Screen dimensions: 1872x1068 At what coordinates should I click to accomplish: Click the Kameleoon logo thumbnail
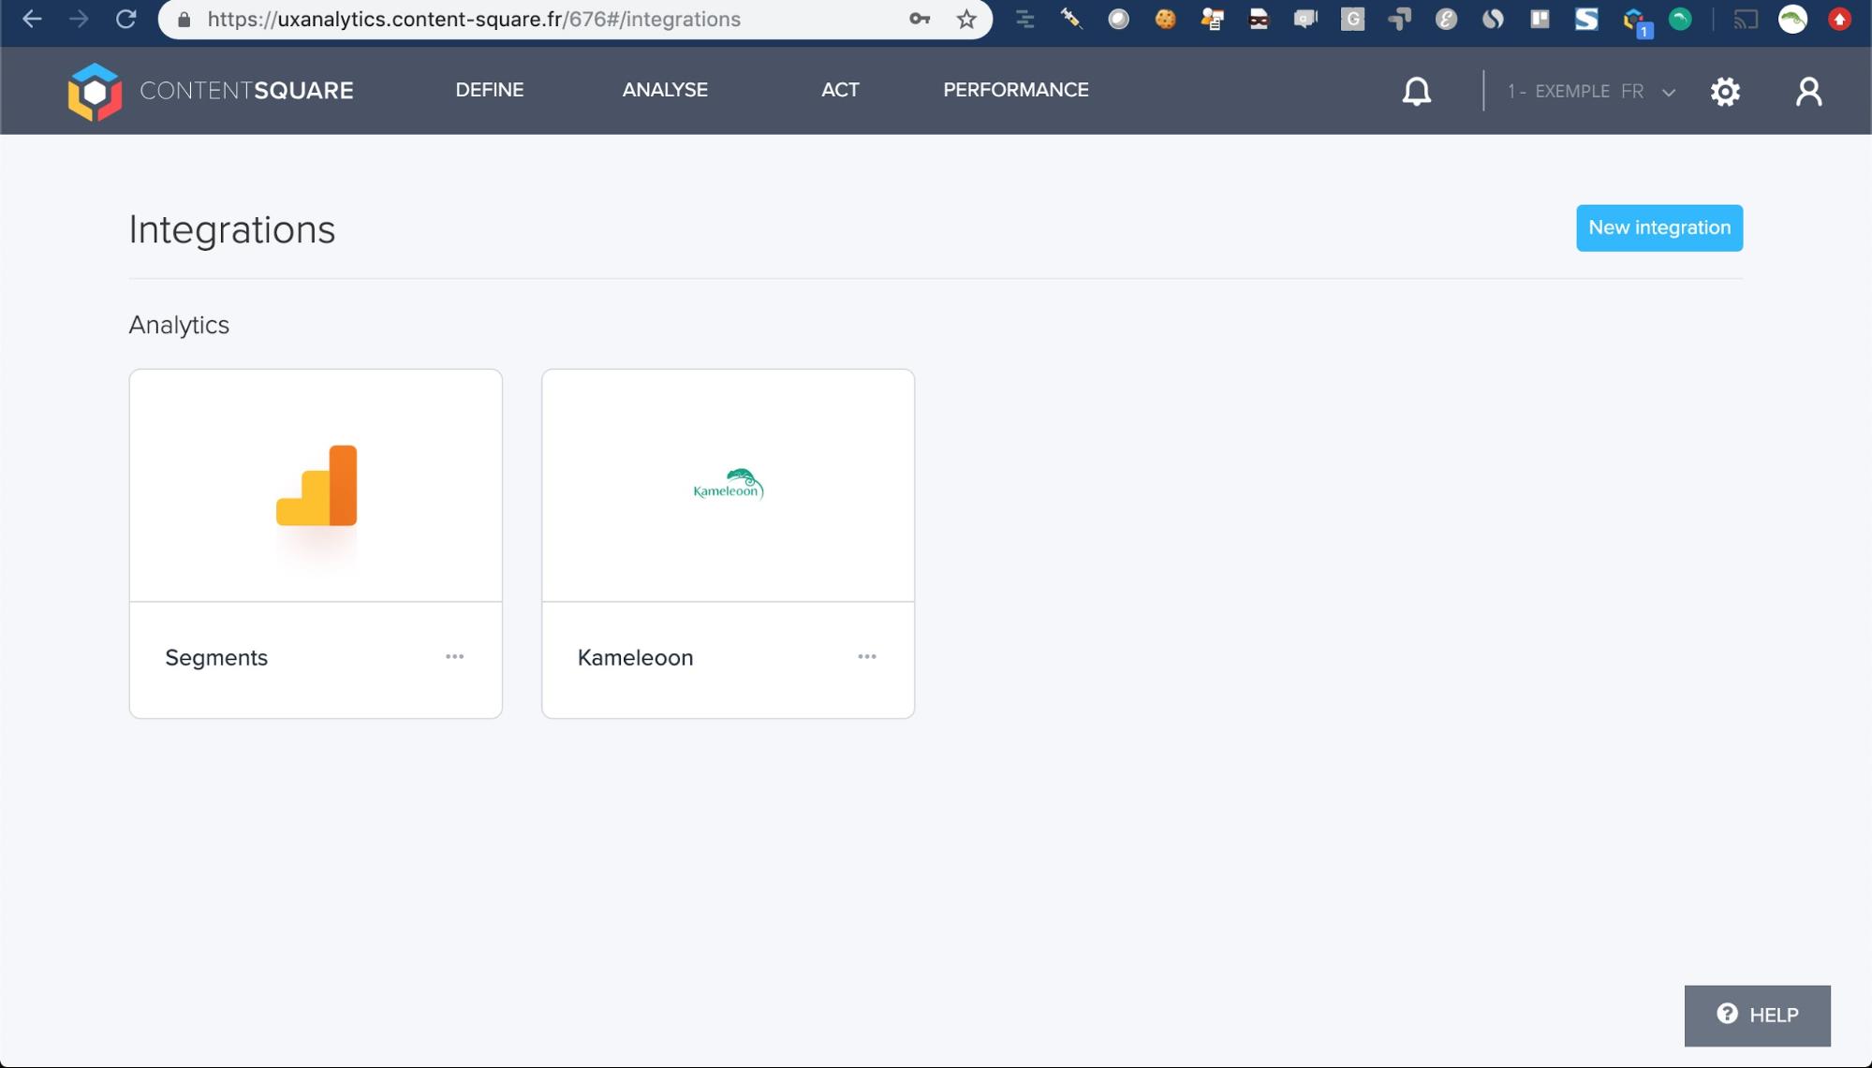728,485
